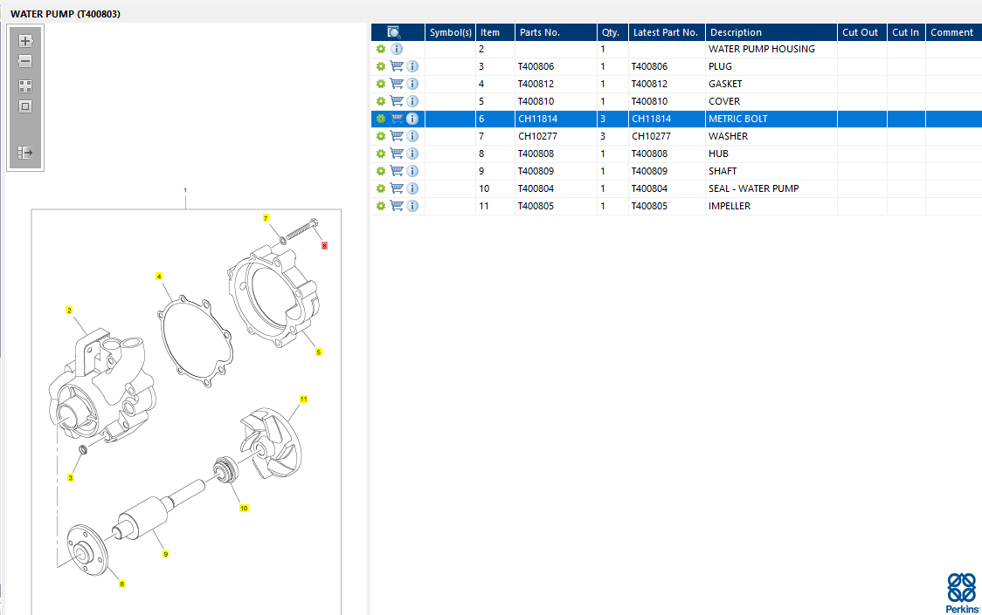Click the four-squares grid view icon
Viewport: 982px width, 615px height.
pos(25,86)
